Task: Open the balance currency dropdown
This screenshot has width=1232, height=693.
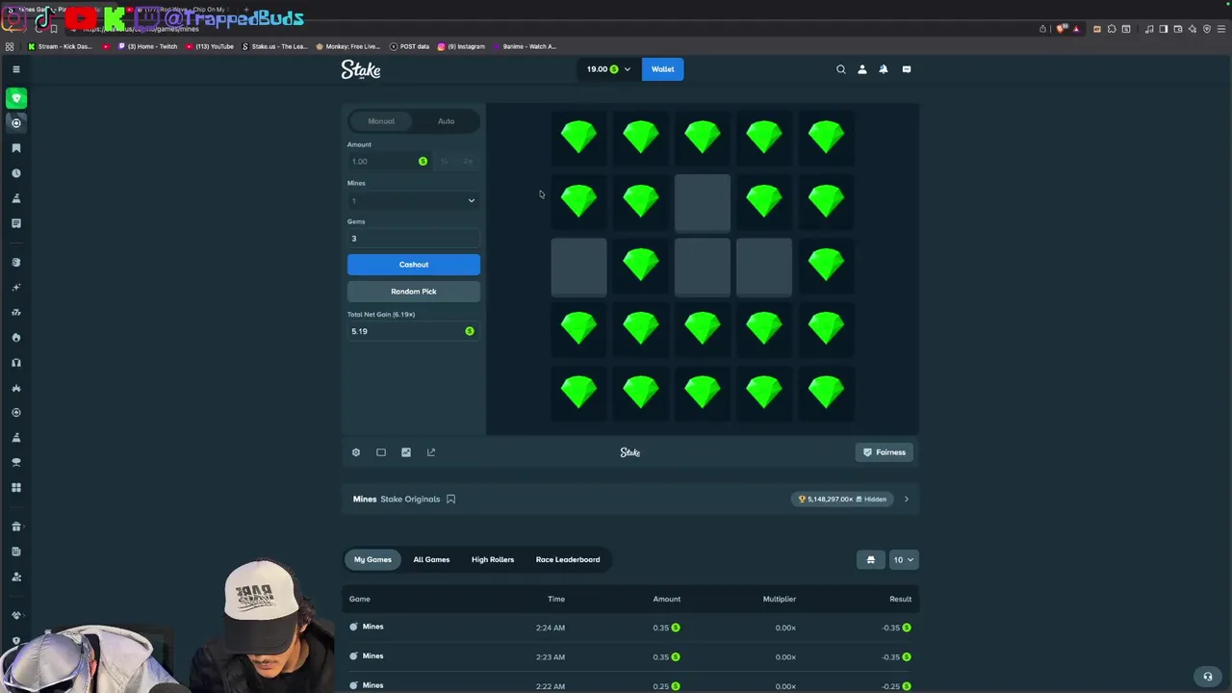Action: coord(608,69)
